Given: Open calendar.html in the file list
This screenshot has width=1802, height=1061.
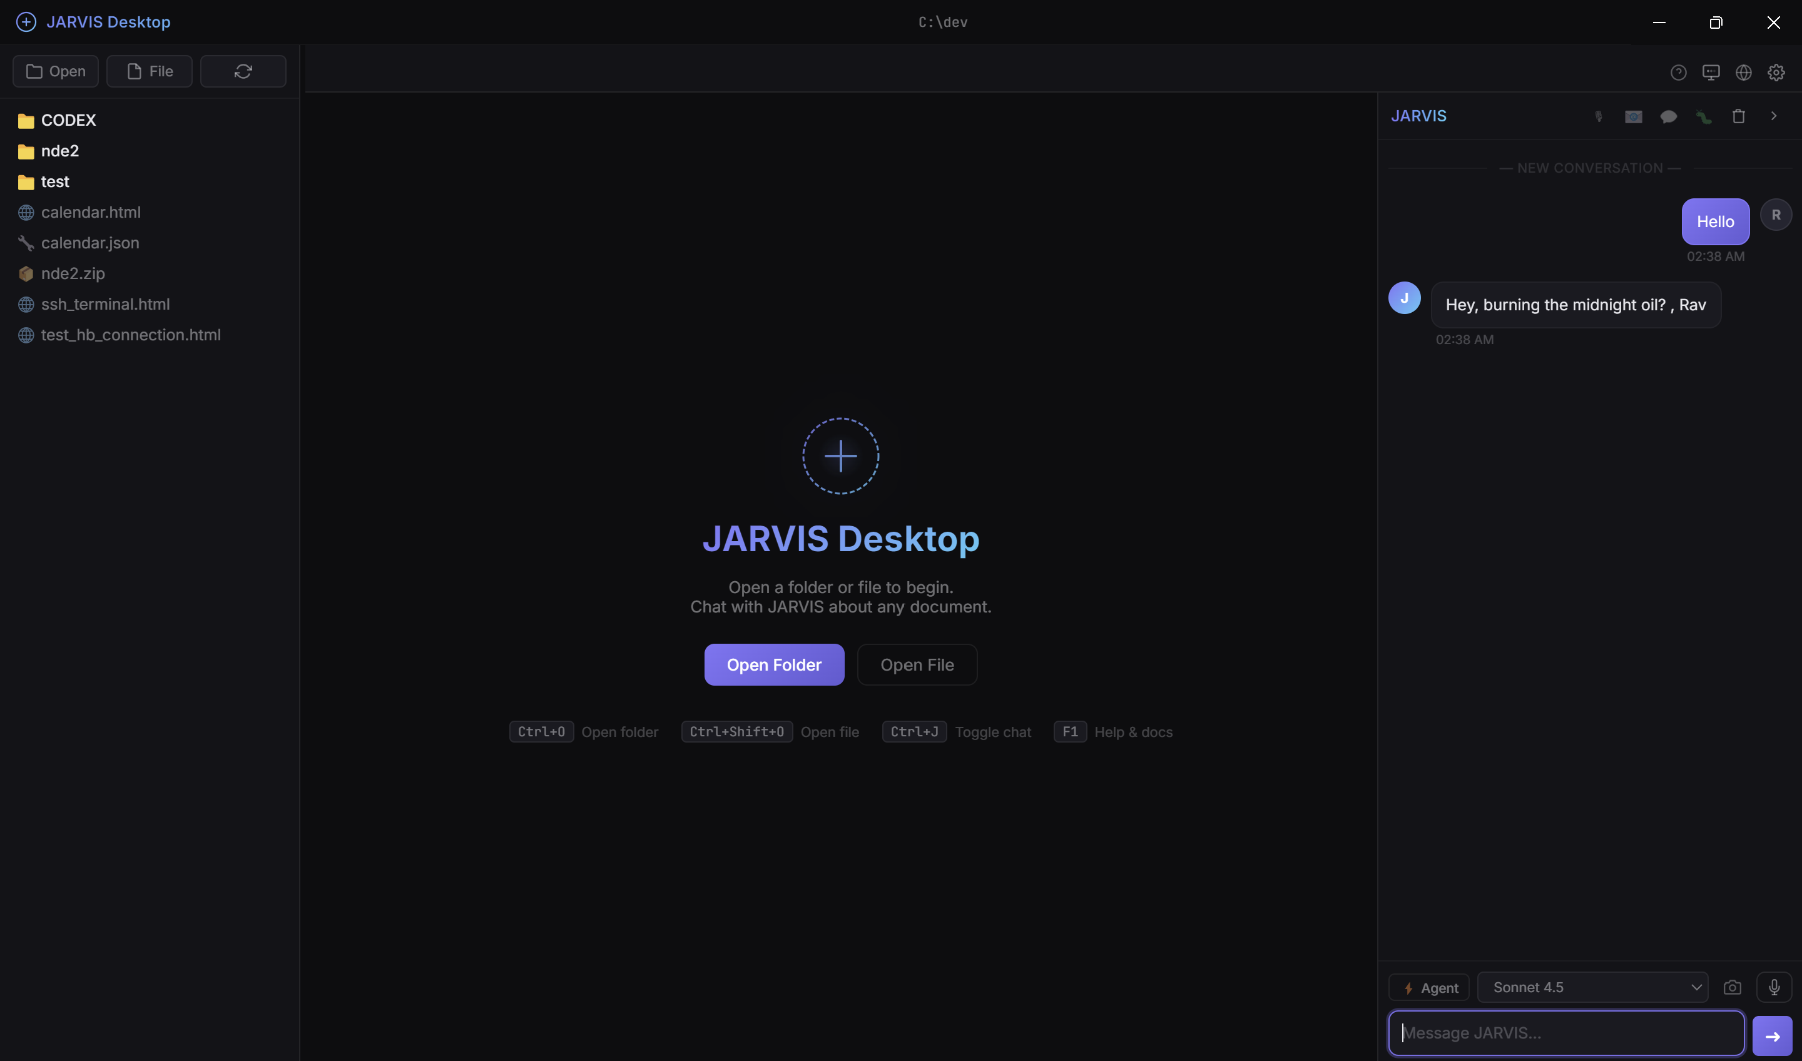Looking at the screenshot, I should 150,212.
